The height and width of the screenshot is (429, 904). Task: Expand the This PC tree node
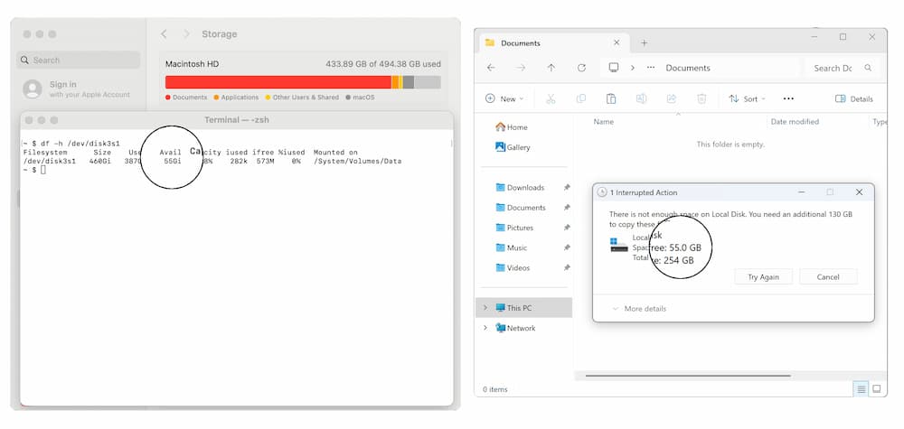[485, 308]
